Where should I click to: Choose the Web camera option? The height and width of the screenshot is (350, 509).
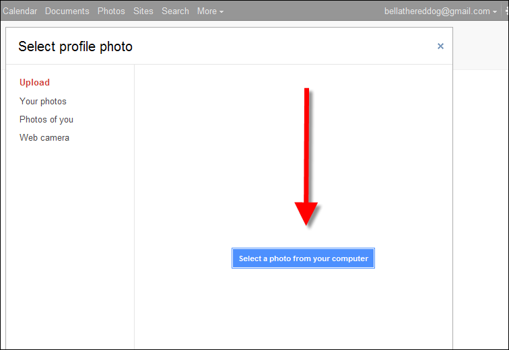click(x=44, y=137)
